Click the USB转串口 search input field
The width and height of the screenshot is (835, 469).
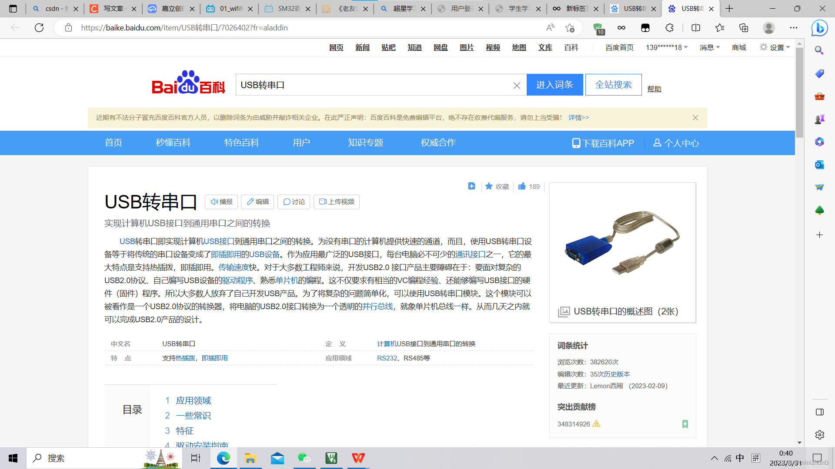(374, 85)
